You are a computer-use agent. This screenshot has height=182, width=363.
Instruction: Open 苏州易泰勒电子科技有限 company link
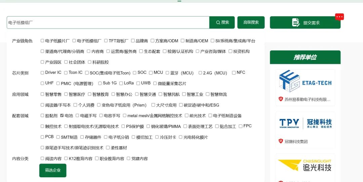(308, 99)
